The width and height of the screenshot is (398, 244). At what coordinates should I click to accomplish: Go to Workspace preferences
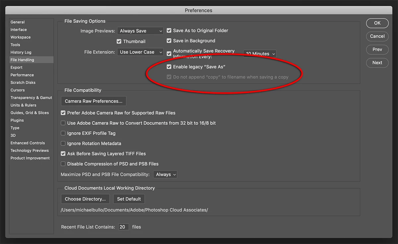click(x=21, y=37)
